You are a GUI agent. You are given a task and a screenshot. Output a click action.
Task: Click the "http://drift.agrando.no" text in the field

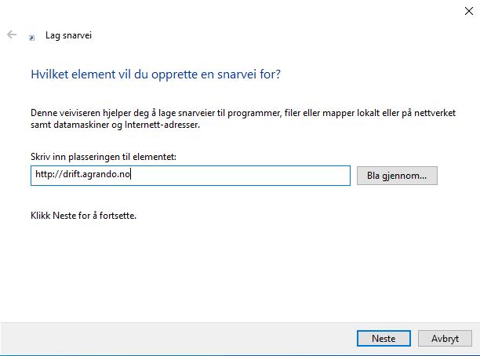(83, 176)
